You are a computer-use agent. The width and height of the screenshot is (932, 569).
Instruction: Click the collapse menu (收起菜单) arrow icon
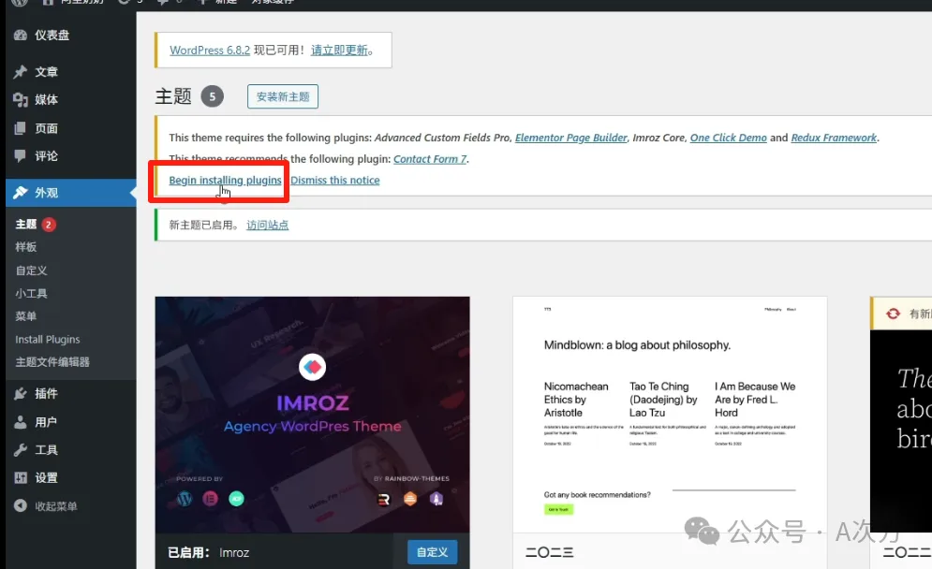tap(21, 505)
